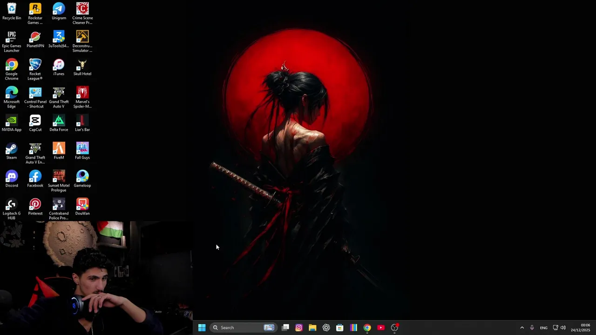Select the Liar's Bar desktop icon
Screen dimensions: 596x335
pyautogui.click(x=82, y=123)
